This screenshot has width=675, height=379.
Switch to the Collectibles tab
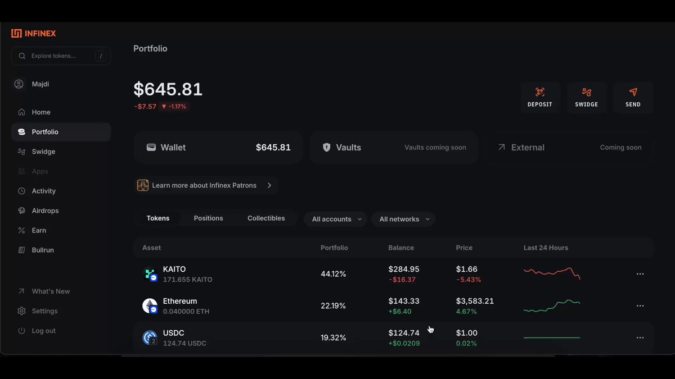click(266, 218)
